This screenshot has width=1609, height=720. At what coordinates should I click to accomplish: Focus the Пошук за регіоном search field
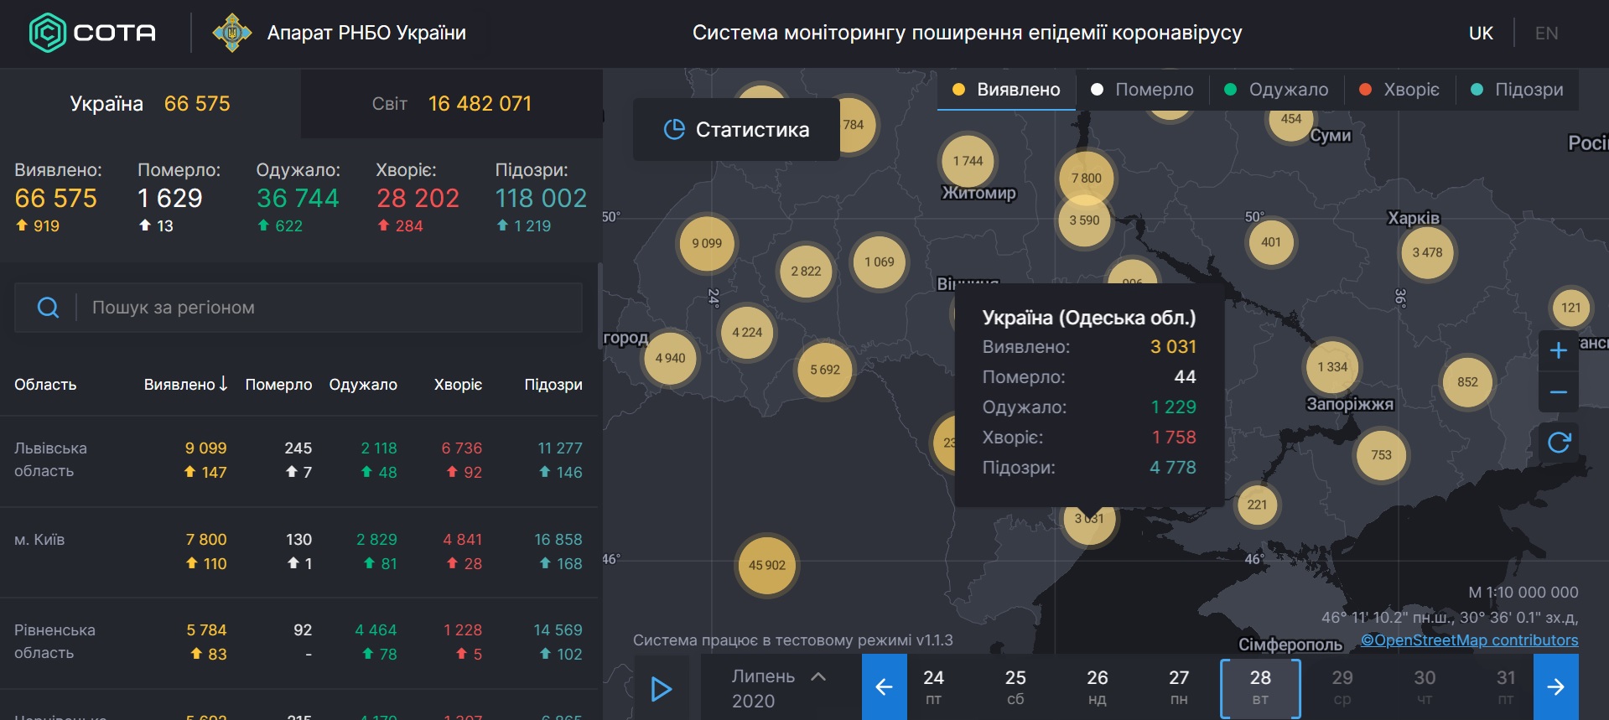(x=298, y=308)
